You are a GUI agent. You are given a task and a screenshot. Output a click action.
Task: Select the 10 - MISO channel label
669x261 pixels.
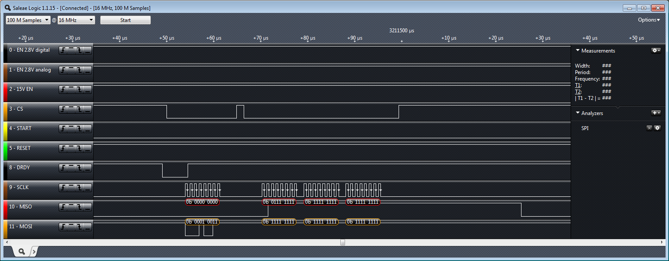click(x=21, y=207)
